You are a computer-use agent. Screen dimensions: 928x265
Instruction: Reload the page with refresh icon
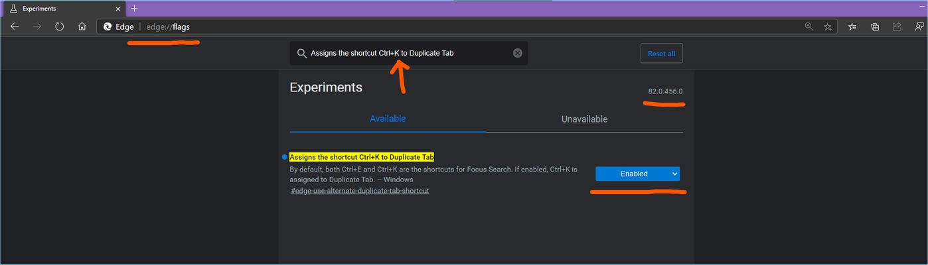tap(59, 27)
